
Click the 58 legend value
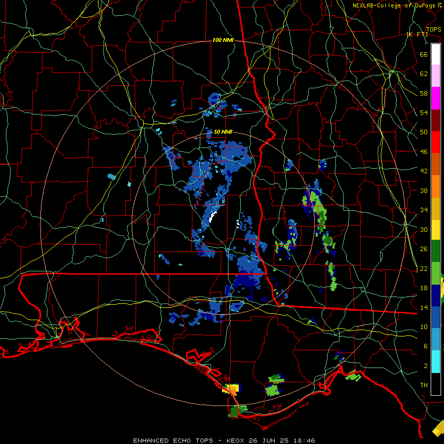[x=424, y=93]
